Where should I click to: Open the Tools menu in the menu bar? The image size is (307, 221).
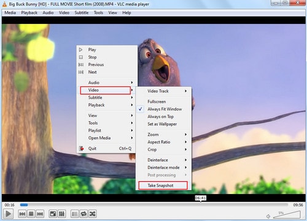(x=98, y=13)
